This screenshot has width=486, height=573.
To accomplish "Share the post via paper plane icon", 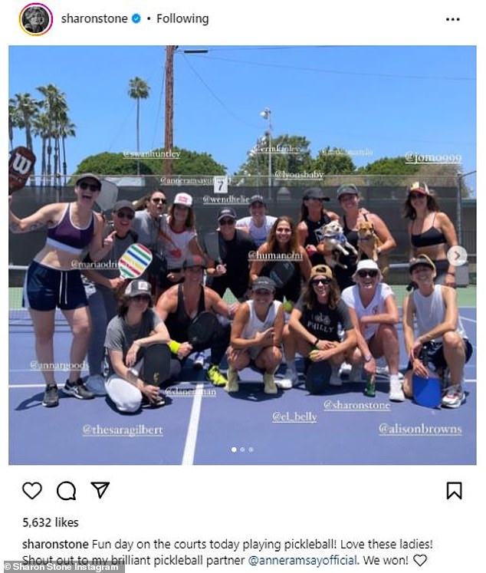I will pos(100,490).
